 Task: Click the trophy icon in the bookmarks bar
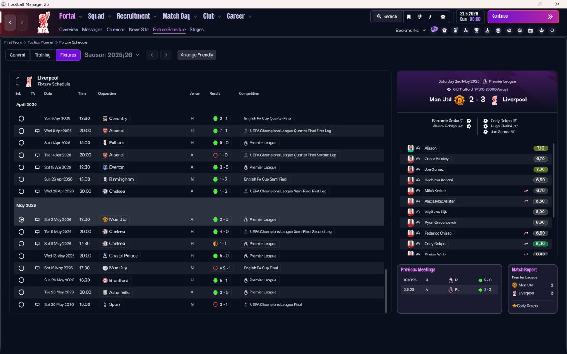(x=477, y=31)
